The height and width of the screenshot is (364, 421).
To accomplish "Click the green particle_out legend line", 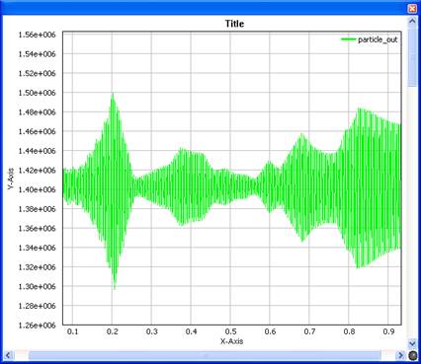I will tap(349, 39).
